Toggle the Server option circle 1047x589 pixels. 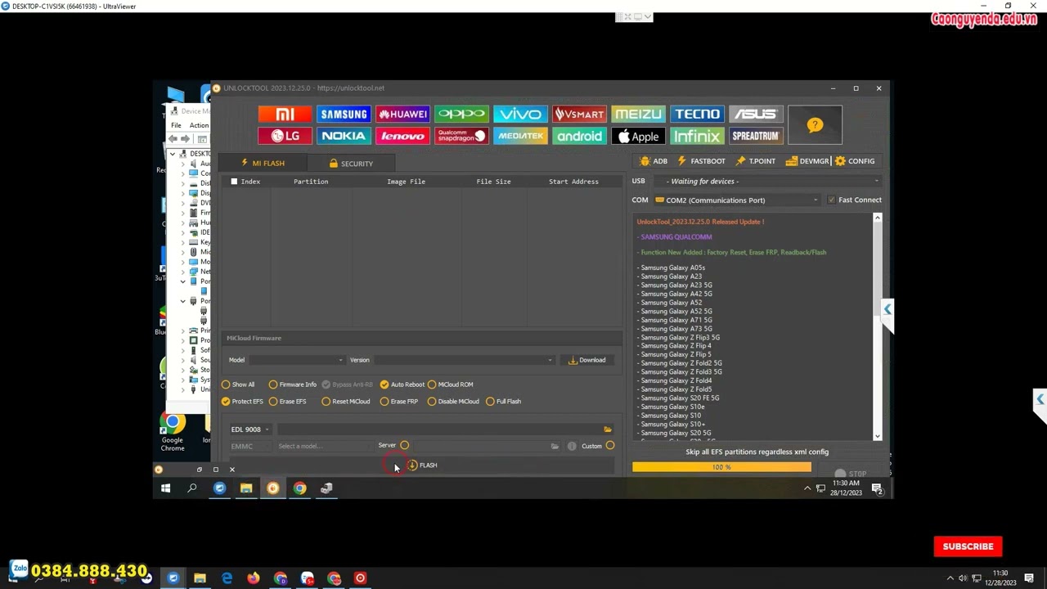tap(404, 446)
